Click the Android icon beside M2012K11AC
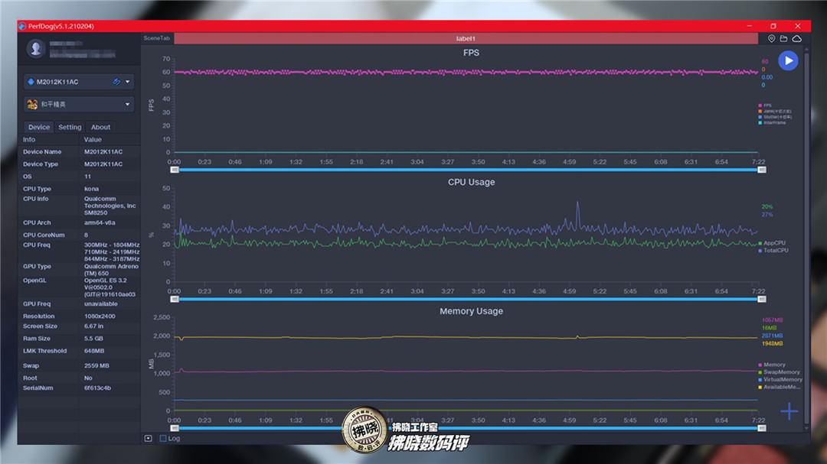This screenshot has width=827, height=464. [x=31, y=82]
